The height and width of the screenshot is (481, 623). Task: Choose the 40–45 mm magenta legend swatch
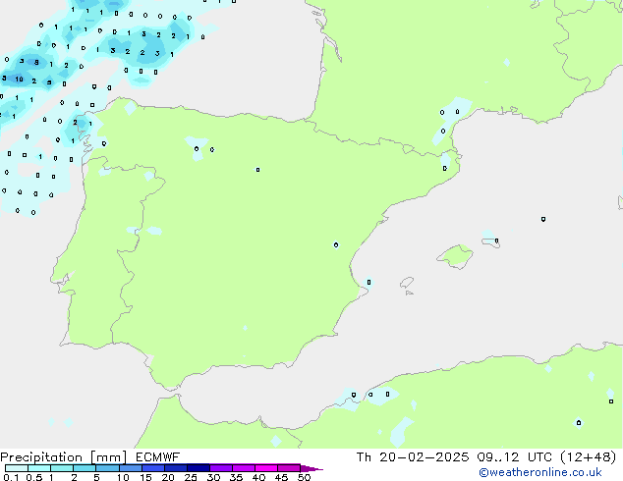(x=266, y=468)
